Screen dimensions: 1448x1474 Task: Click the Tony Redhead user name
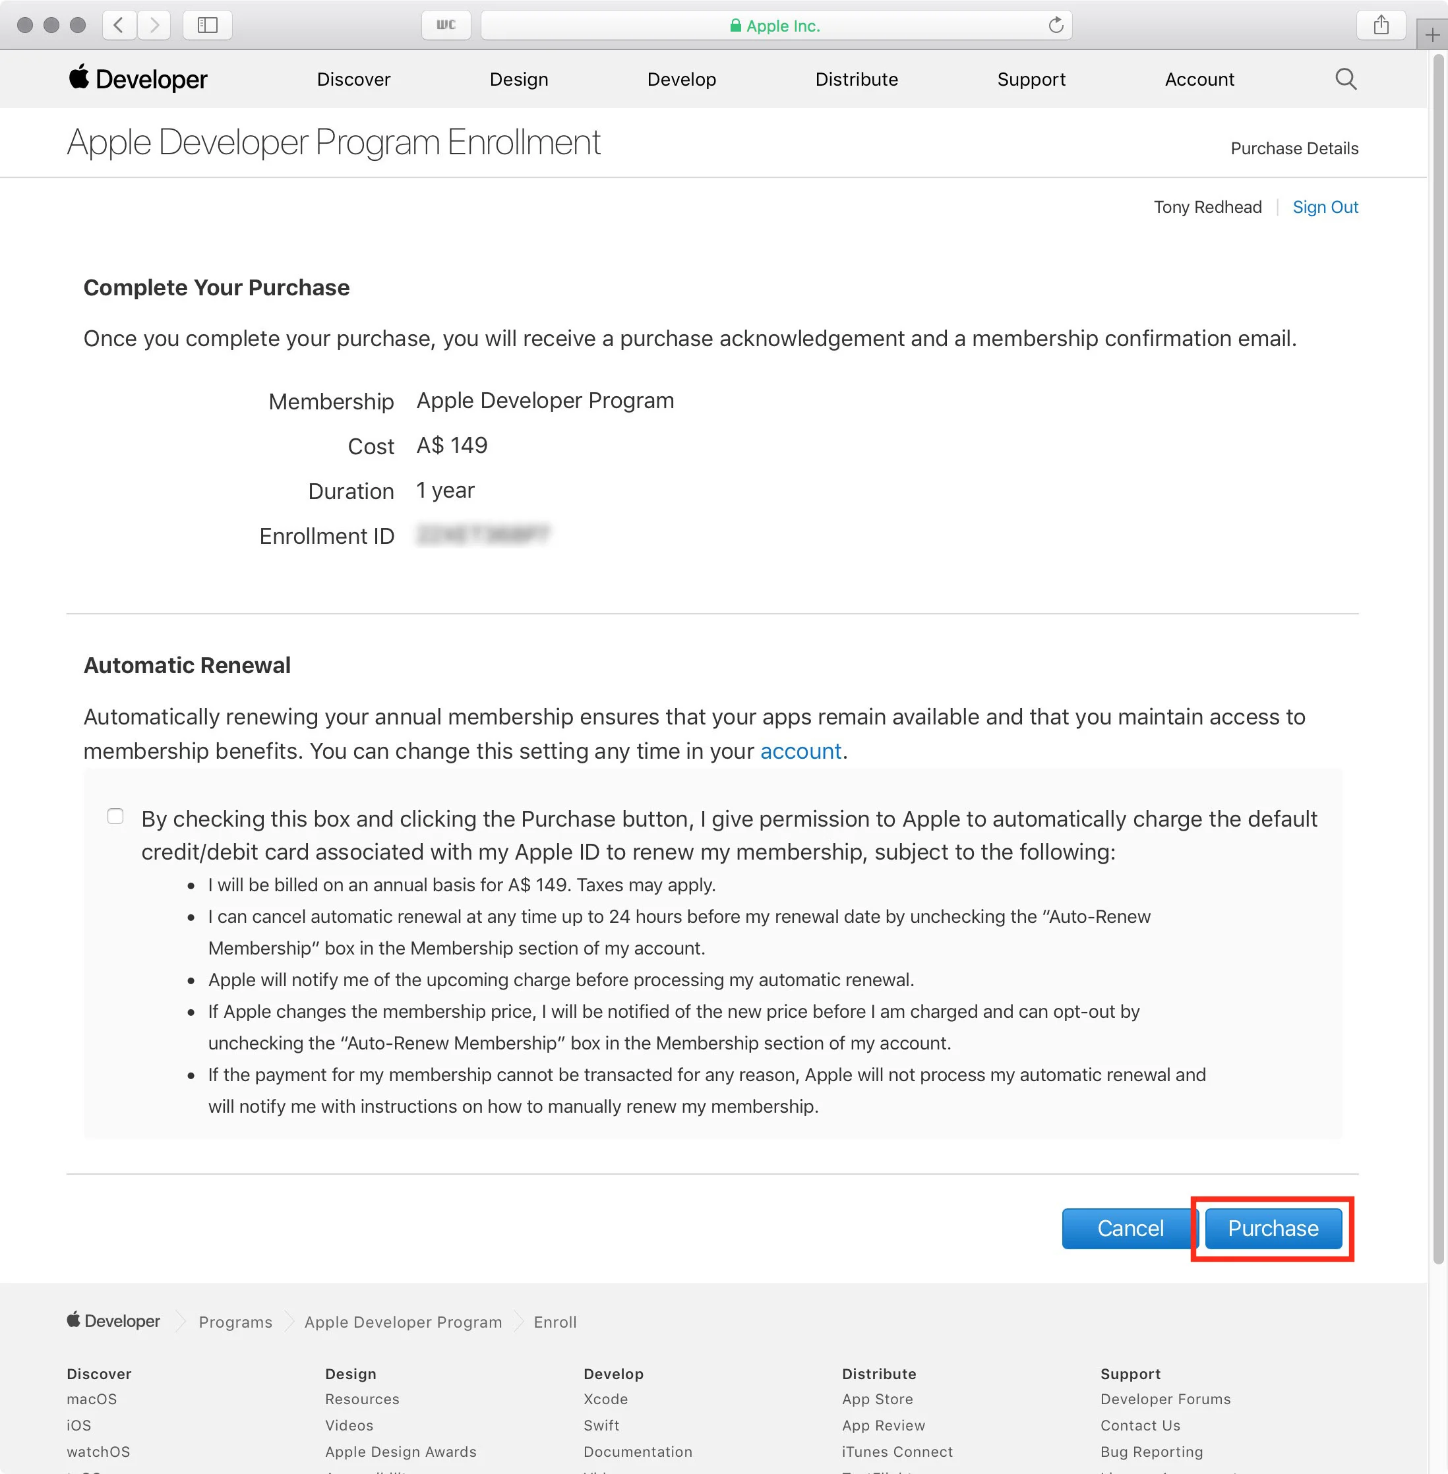[1207, 207]
